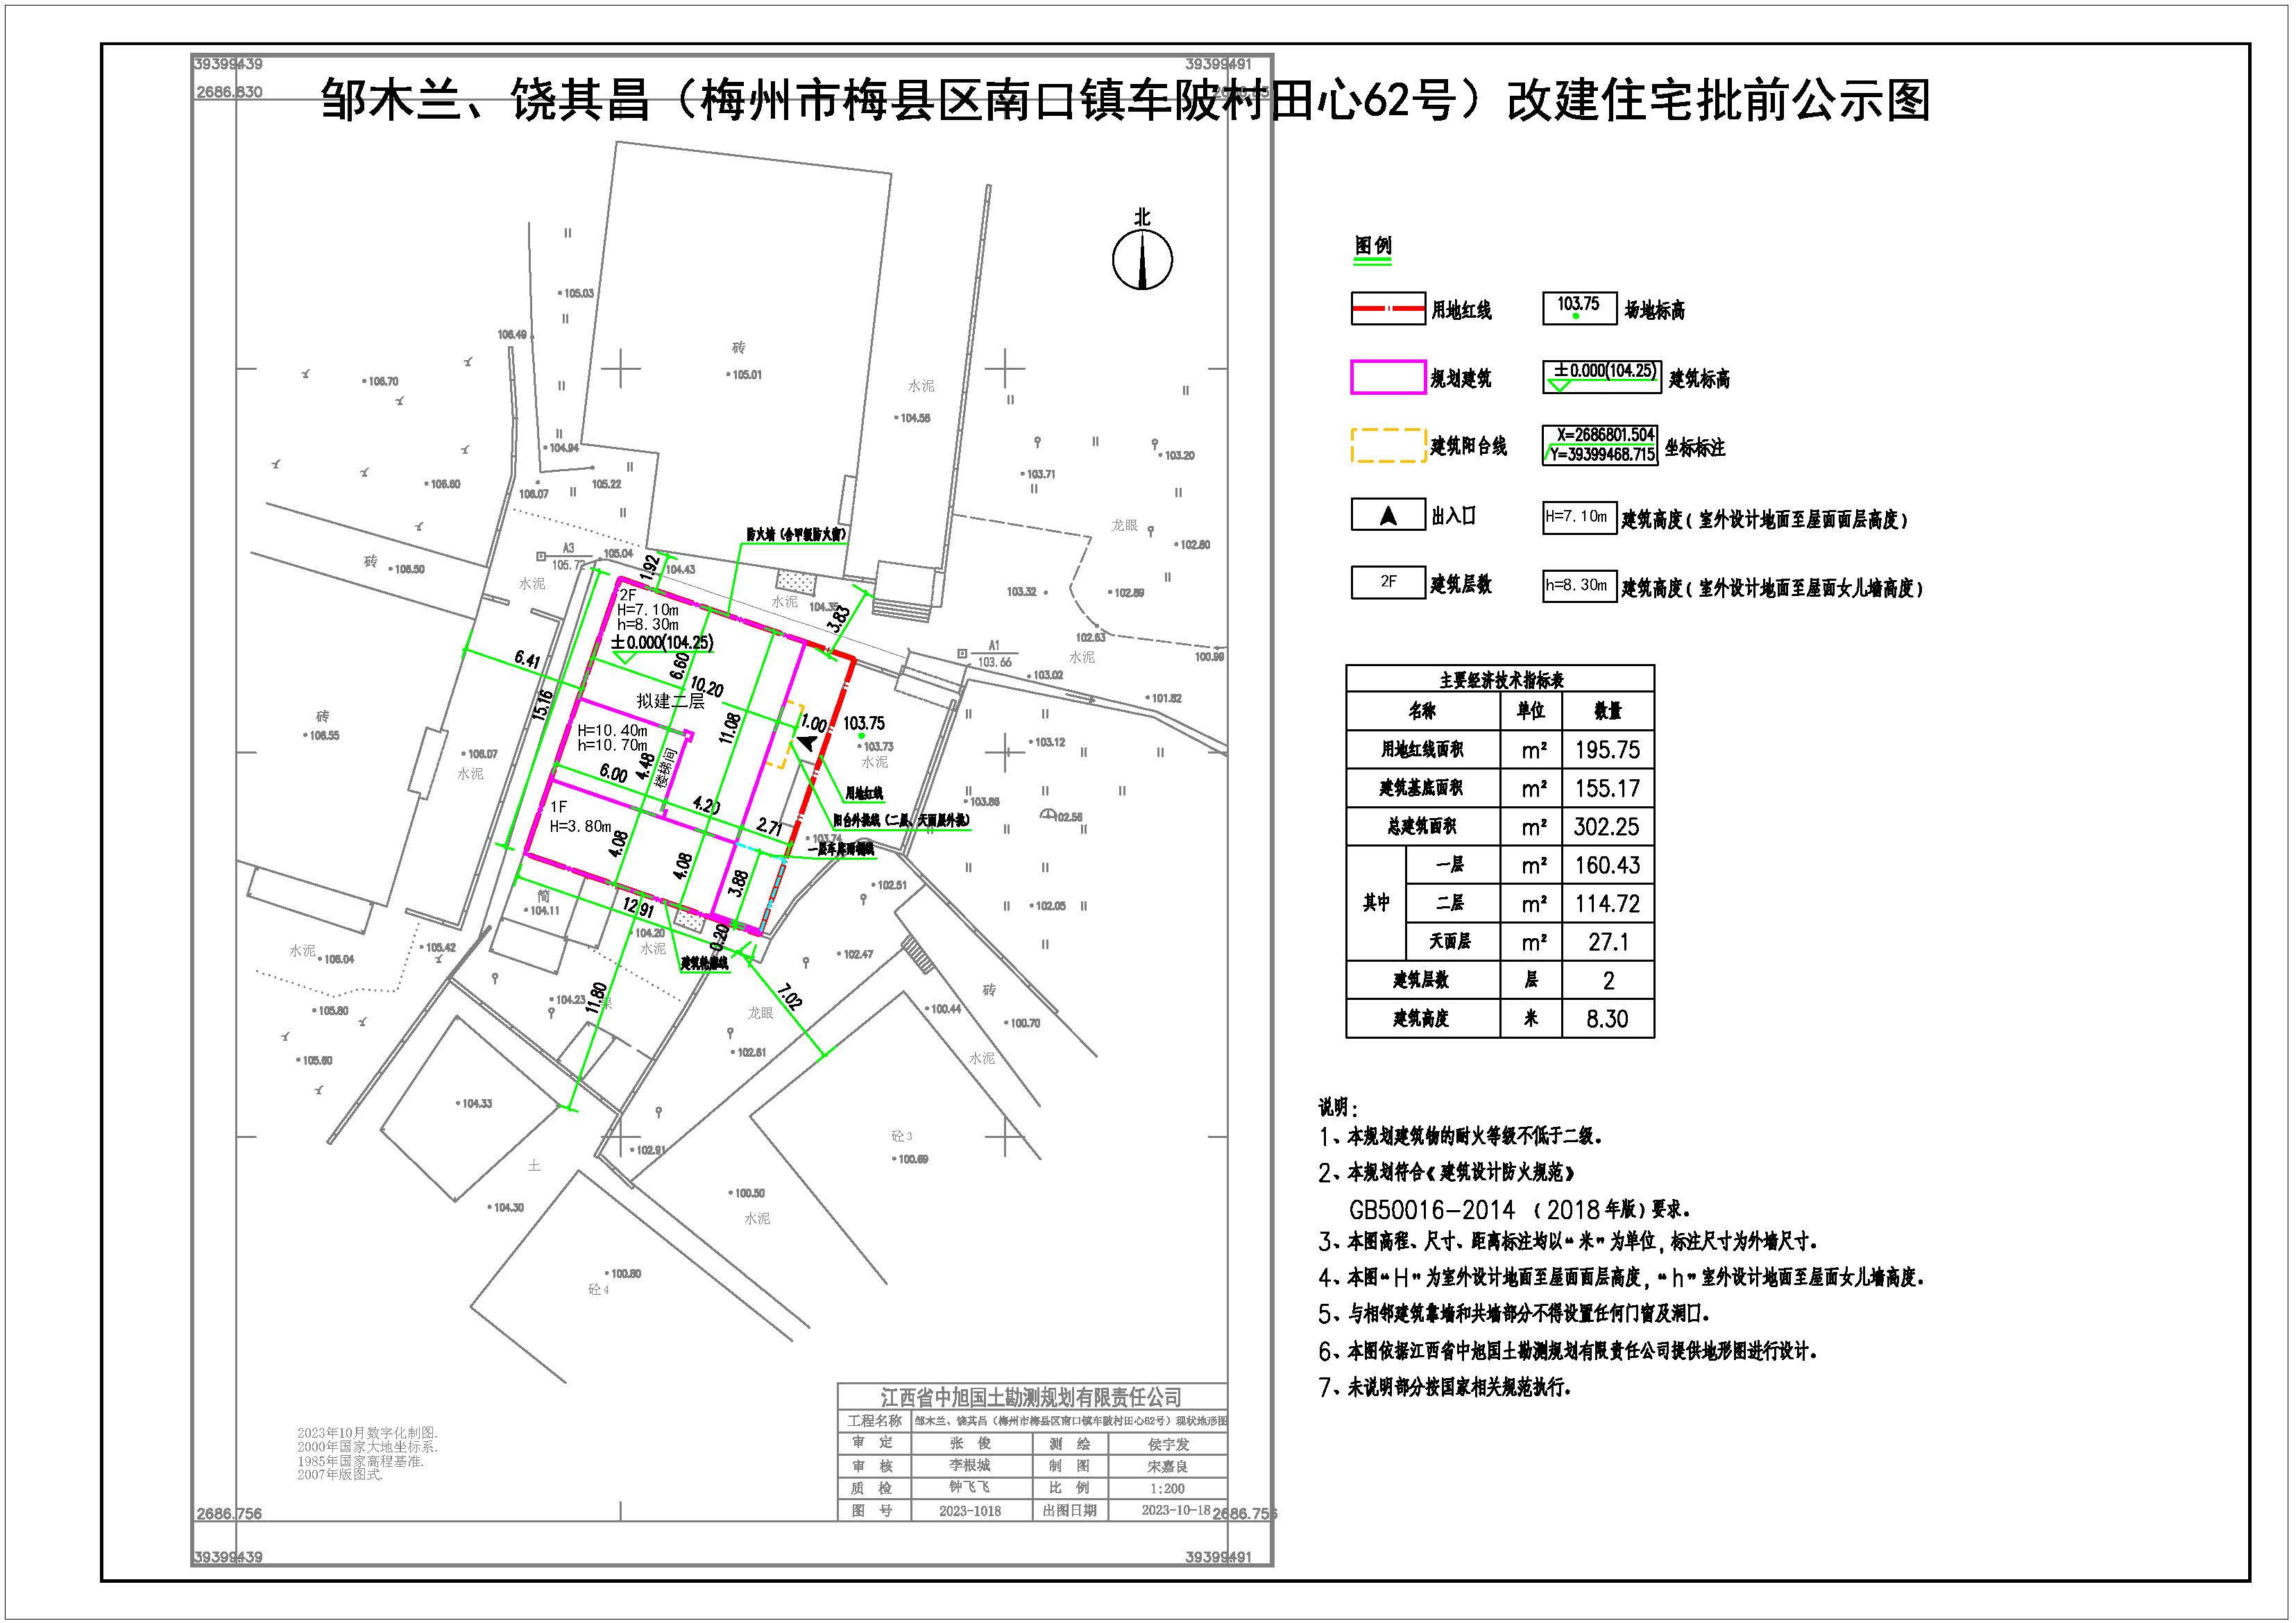2296x1623 pixels.
Task: Click the black entrance arrow on the site plan
Action: click(x=808, y=742)
